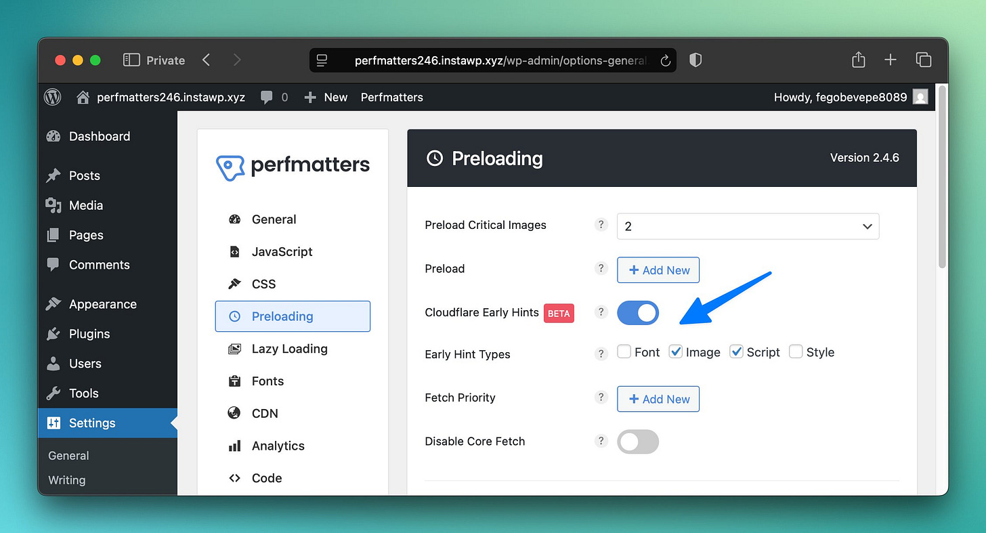Image resolution: width=986 pixels, height=533 pixels.
Task: Click the Dashboard gauge icon in the sidebar
Action: pos(53,136)
